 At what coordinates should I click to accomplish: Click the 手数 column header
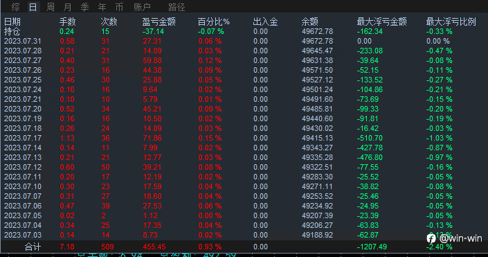pyautogui.click(x=68, y=21)
